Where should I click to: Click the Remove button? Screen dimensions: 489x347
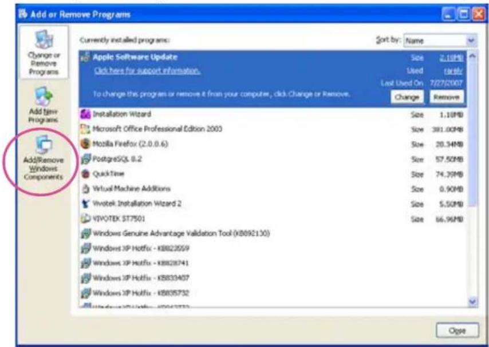(447, 97)
